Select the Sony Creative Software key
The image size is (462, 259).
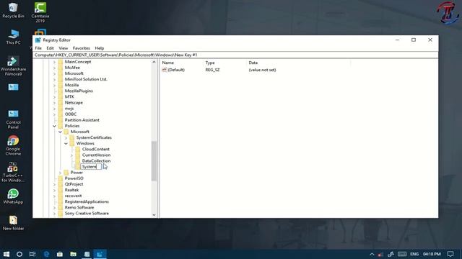pyautogui.click(x=87, y=214)
